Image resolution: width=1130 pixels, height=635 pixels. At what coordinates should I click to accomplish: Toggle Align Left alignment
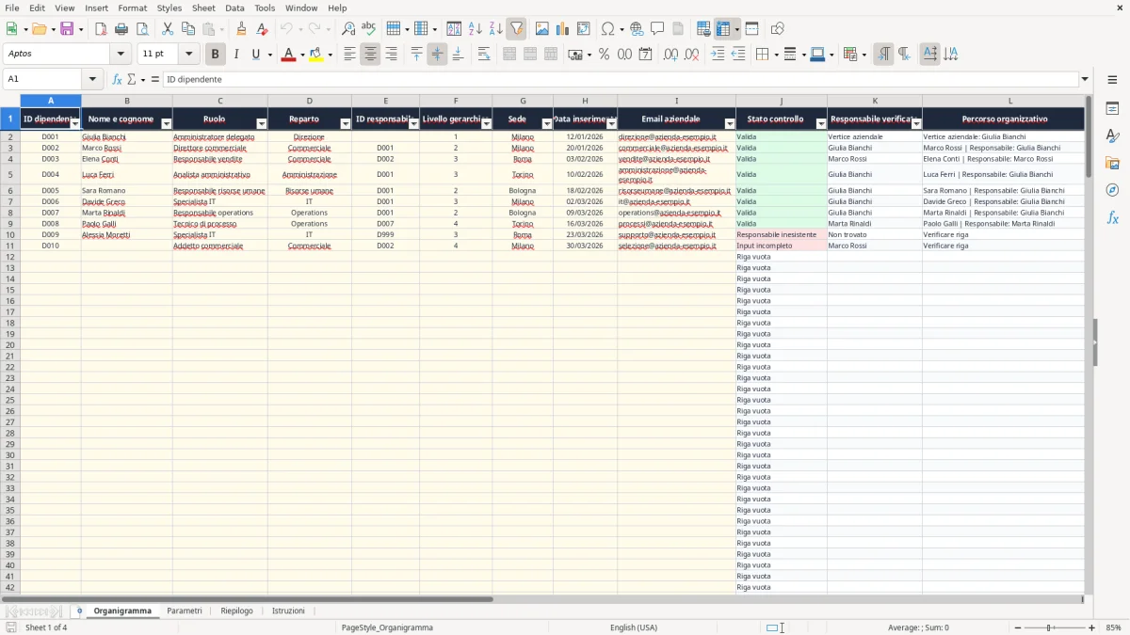click(x=349, y=55)
